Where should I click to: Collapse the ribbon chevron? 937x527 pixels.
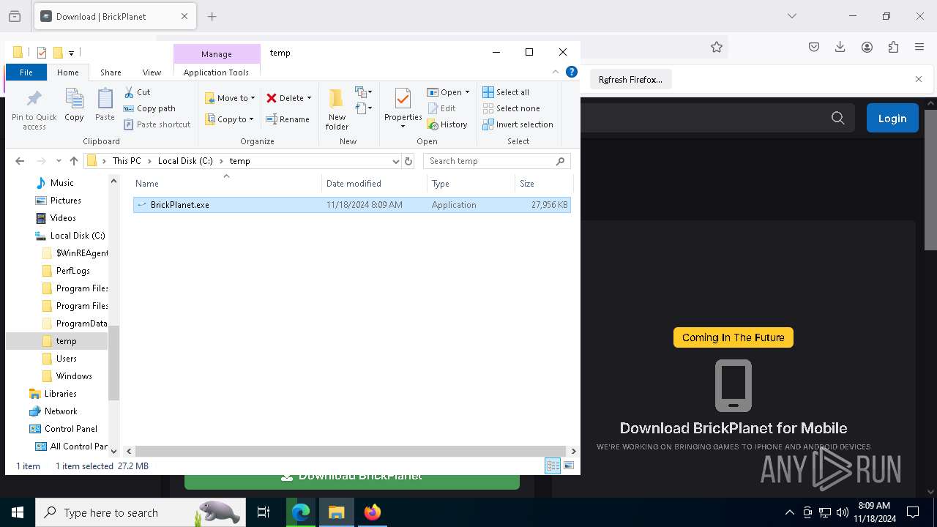pos(556,72)
